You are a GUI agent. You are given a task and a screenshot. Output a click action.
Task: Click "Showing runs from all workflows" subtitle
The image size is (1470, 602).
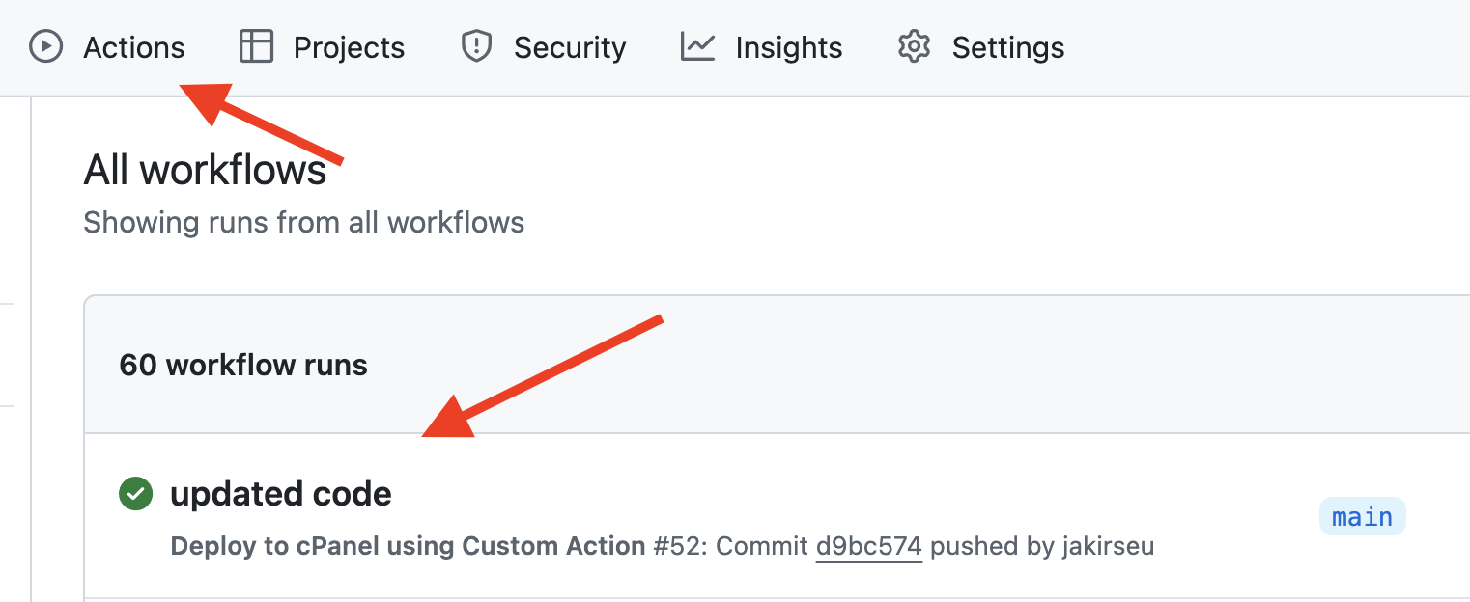(303, 223)
